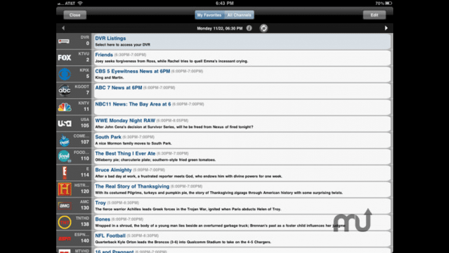This screenshot has height=253, width=449.
Task: Select the AMC channel logo
Action: 65,205
